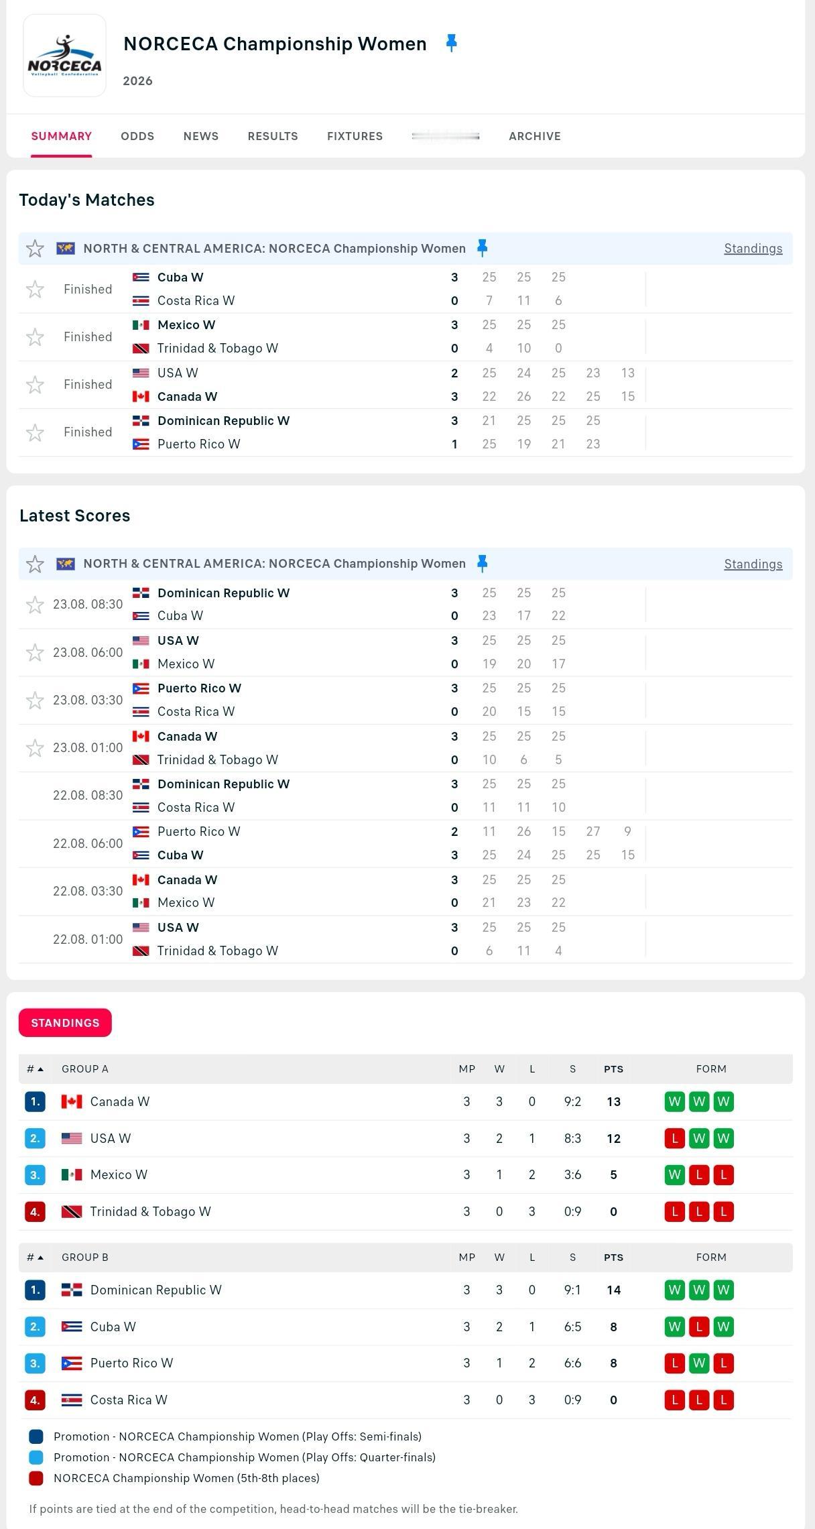Open the Fixtures tab
This screenshot has height=1529, width=815.
click(x=355, y=136)
